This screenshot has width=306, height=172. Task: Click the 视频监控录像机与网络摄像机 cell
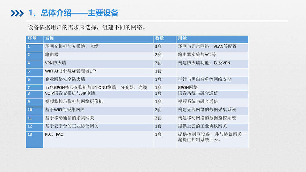click(x=98, y=102)
